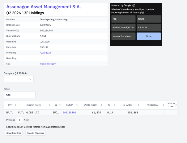Screen dimensions: 187x143
Task: Select PTE in the survey
Action: point(123,19)
